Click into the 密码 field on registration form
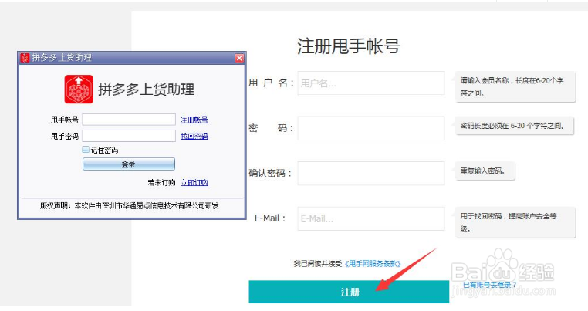 click(371, 128)
